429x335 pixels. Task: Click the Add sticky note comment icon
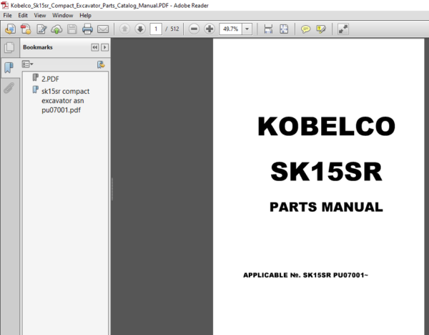click(305, 29)
